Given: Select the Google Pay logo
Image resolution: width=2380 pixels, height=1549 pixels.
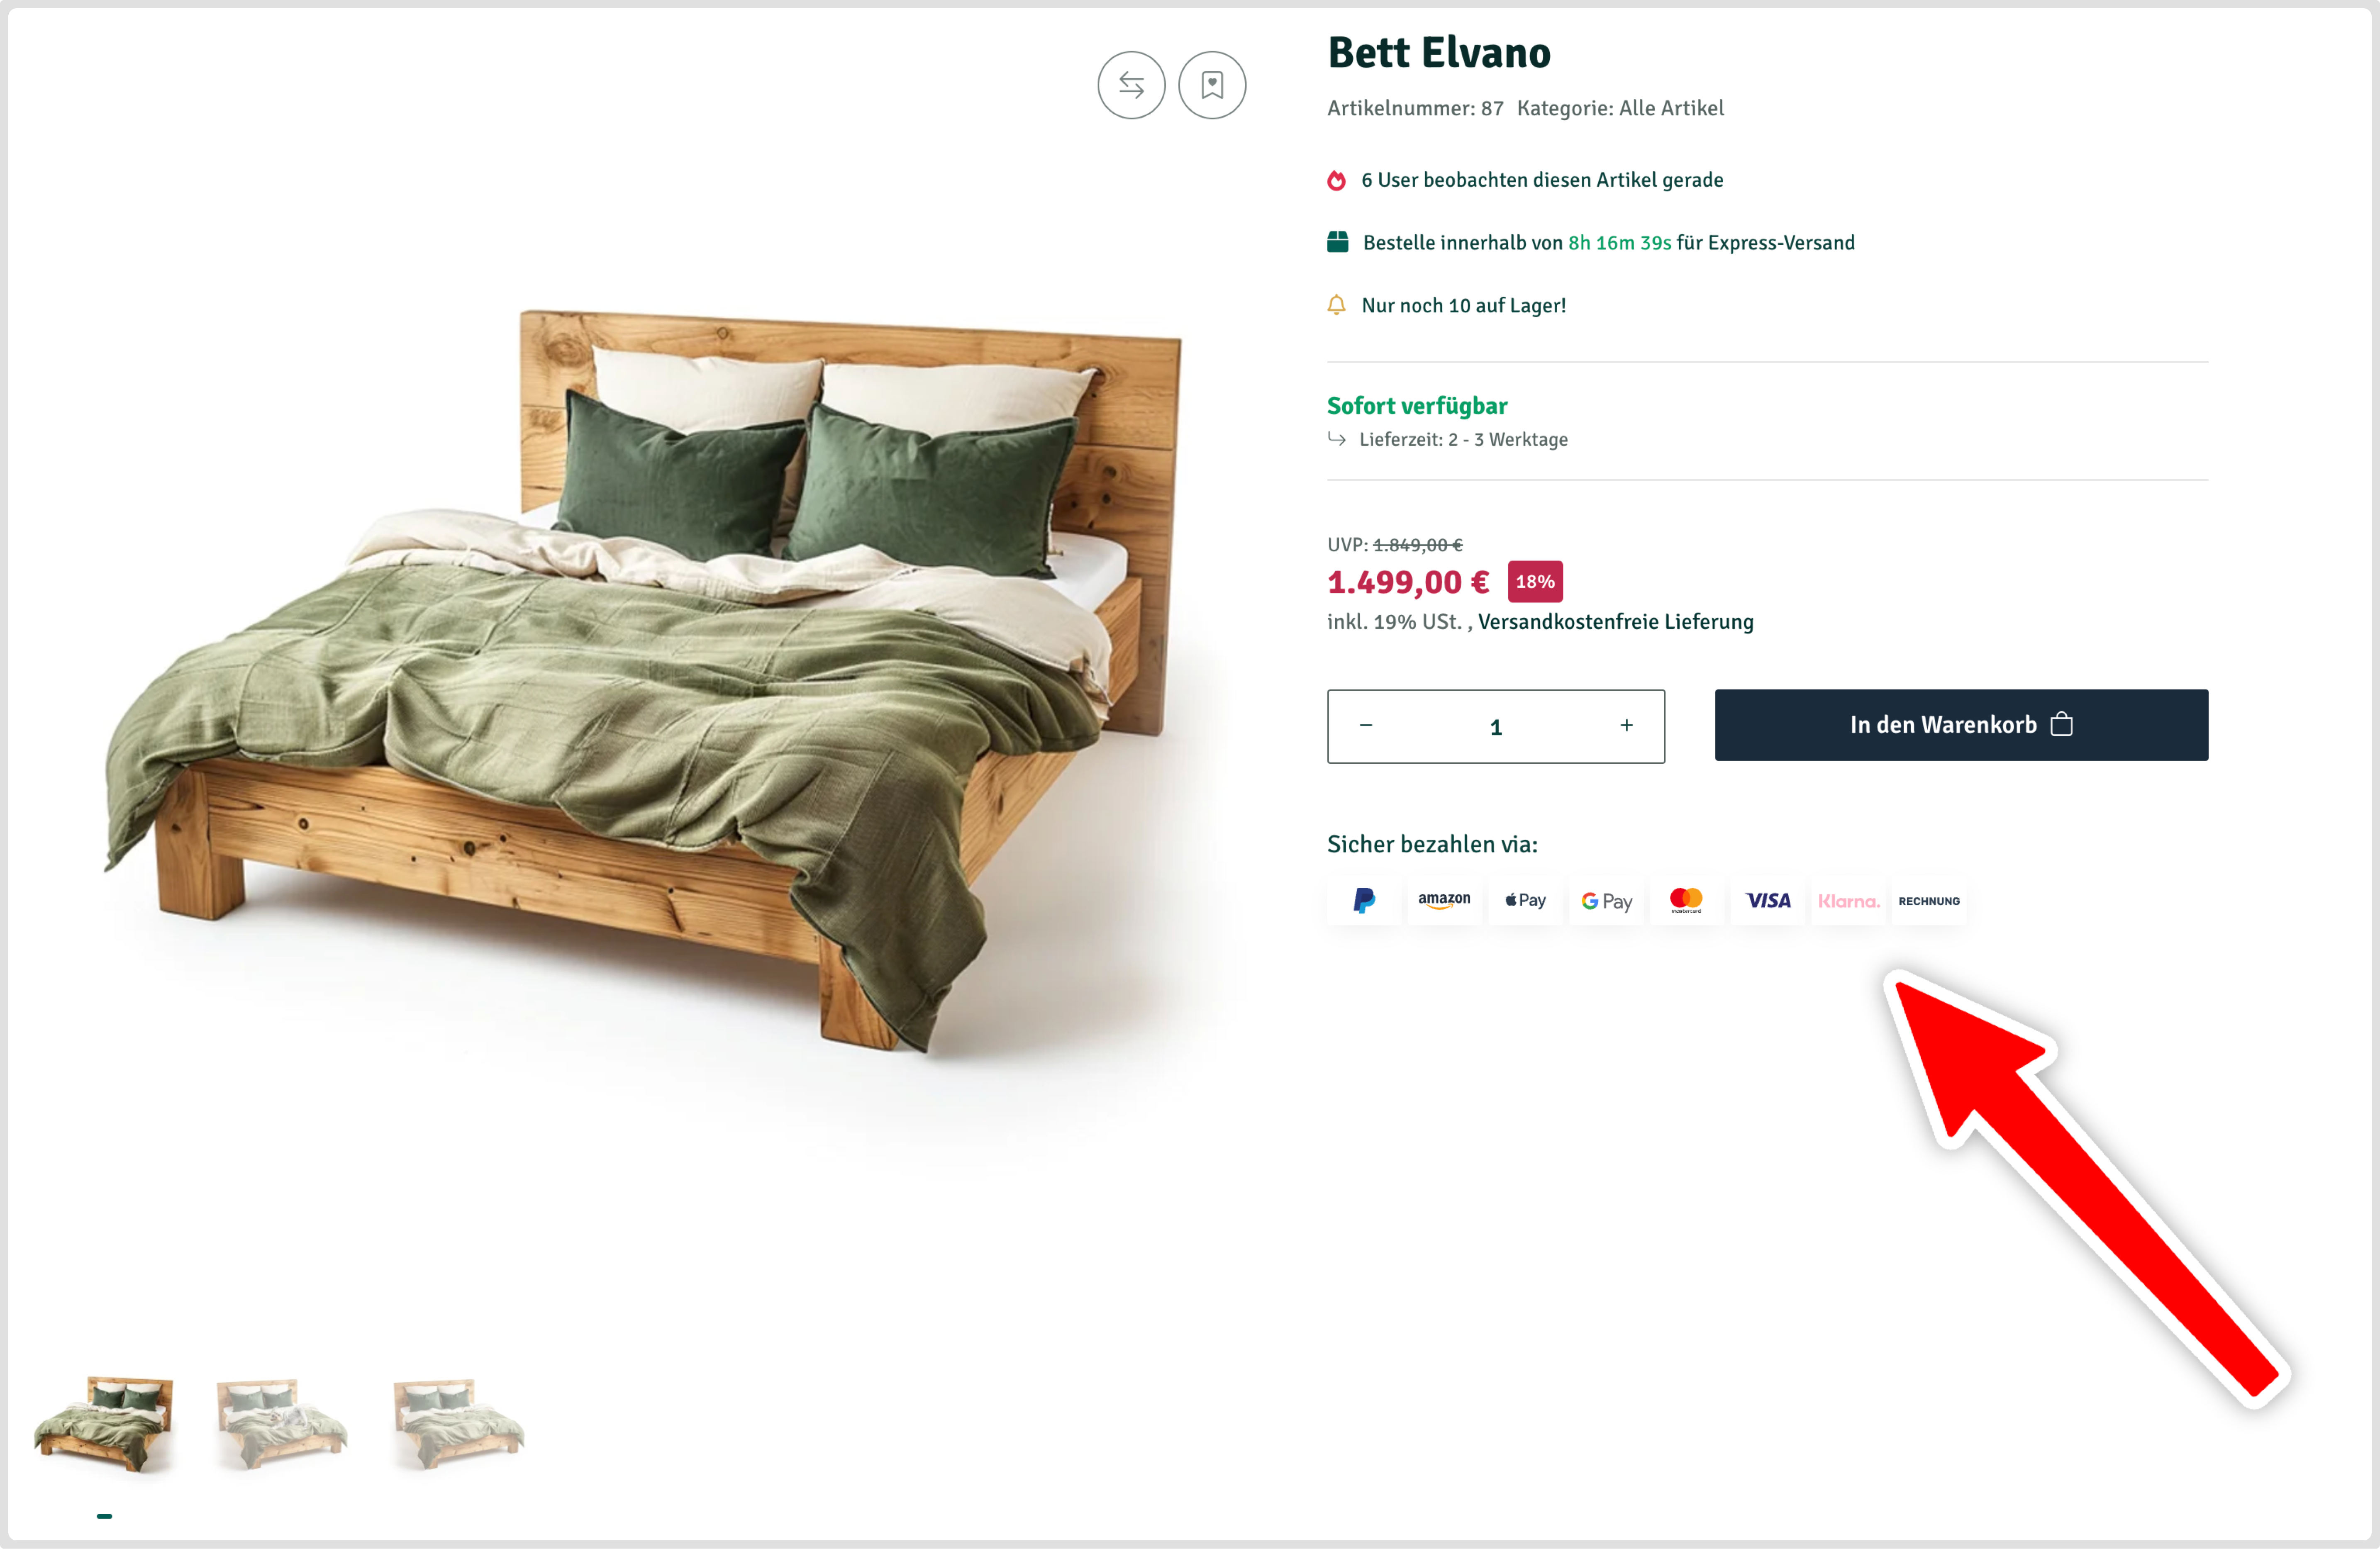Looking at the screenshot, I should pos(1606,901).
